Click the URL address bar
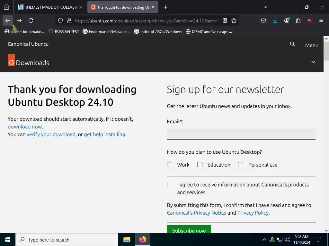 tap(147, 21)
